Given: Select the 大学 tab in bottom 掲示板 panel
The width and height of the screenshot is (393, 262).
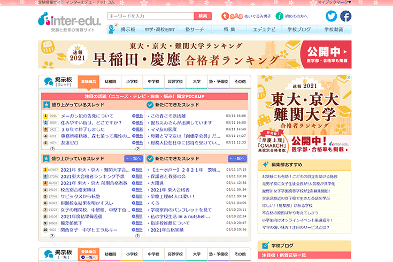Looking at the screenshot, I should (197, 254).
